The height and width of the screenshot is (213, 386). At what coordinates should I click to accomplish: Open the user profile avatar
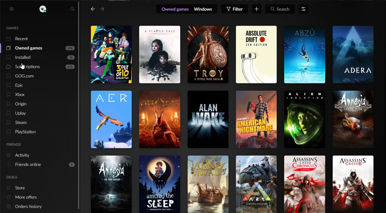coord(42,9)
